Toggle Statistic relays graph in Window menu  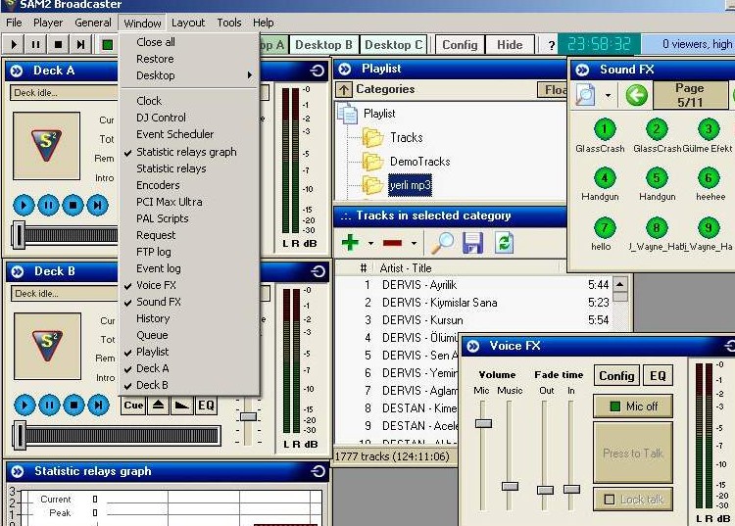point(186,152)
